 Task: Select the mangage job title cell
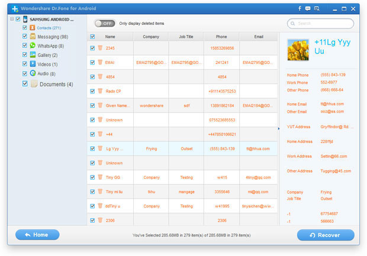coord(186,192)
